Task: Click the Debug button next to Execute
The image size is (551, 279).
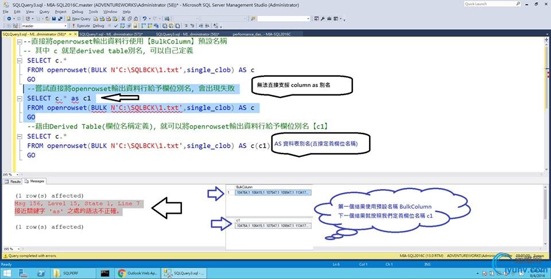Action: pos(98,26)
